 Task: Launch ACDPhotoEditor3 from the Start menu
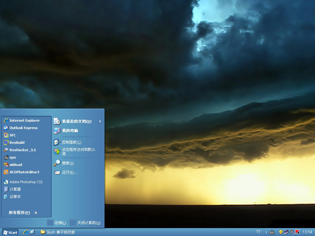coord(21,172)
